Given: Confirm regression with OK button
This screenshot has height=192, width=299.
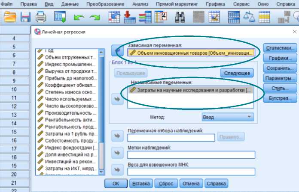Looking at the screenshot, I should 116,183.
